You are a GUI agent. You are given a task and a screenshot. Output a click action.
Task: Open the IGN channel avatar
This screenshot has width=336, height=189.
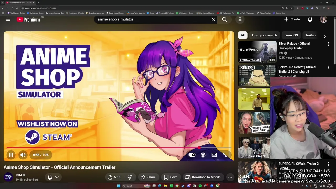(8, 177)
